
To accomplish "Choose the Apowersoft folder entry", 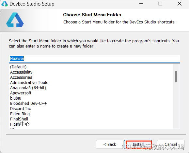I will pos(21,93).
